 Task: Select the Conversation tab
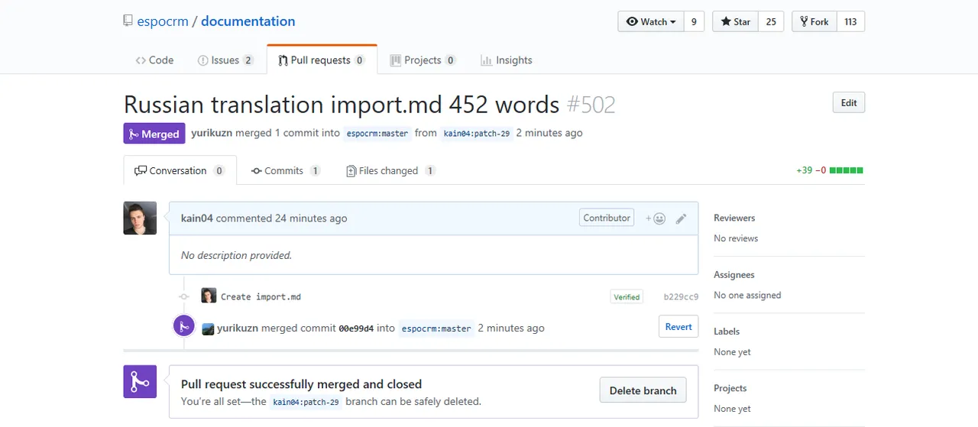coord(180,170)
